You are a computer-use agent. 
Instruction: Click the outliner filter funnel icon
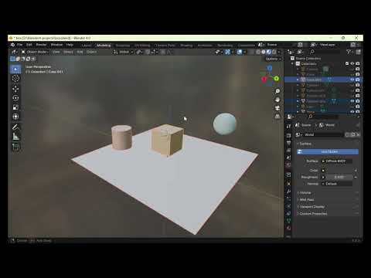tap(349, 52)
